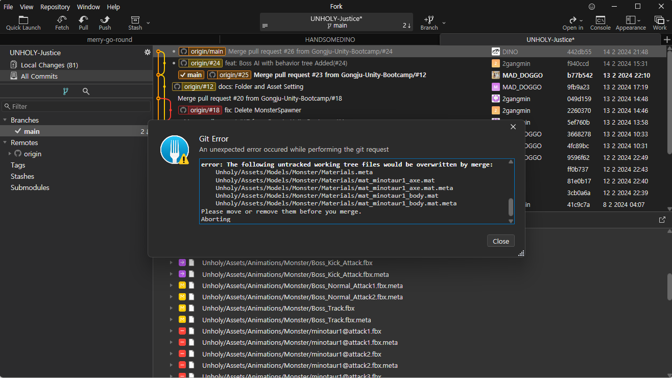Open Quick Launch in the toolbar
The height and width of the screenshot is (378, 672).
pyautogui.click(x=23, y=23)
